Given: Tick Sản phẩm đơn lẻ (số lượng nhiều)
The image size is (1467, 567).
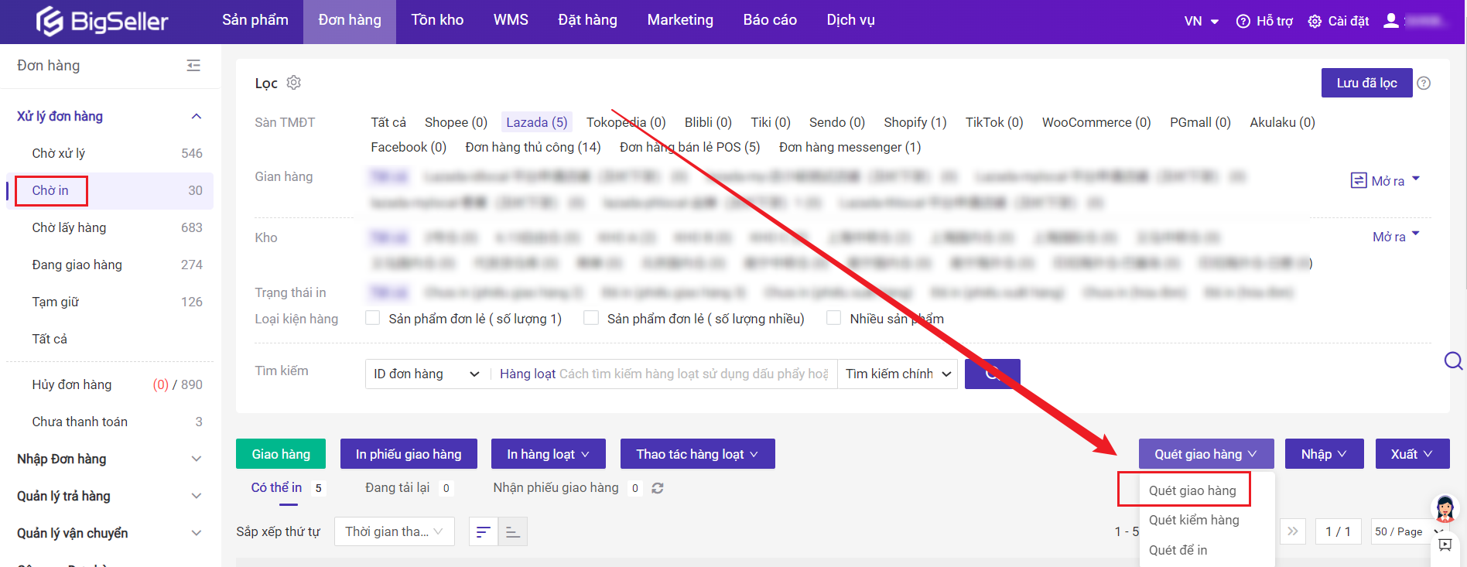Looking at the screenshot, I should tap(591, 318).
